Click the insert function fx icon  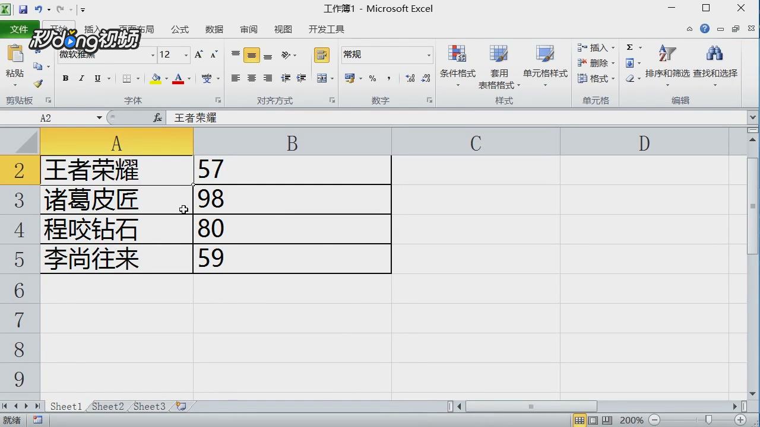tap(157, 118)
